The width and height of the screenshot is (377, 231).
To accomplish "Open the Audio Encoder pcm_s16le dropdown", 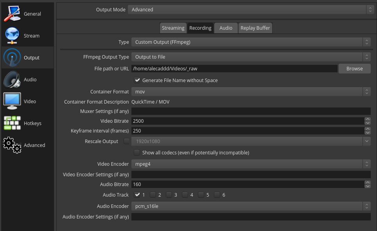I will pos(251,206).
